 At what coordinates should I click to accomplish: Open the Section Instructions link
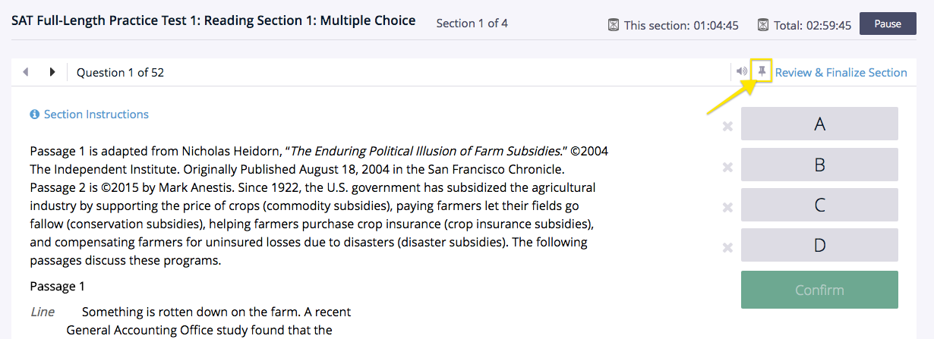(x=96, y=115)
